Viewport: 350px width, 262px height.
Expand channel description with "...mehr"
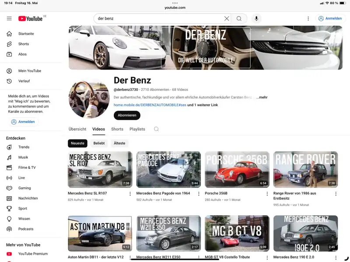(262, 97)
